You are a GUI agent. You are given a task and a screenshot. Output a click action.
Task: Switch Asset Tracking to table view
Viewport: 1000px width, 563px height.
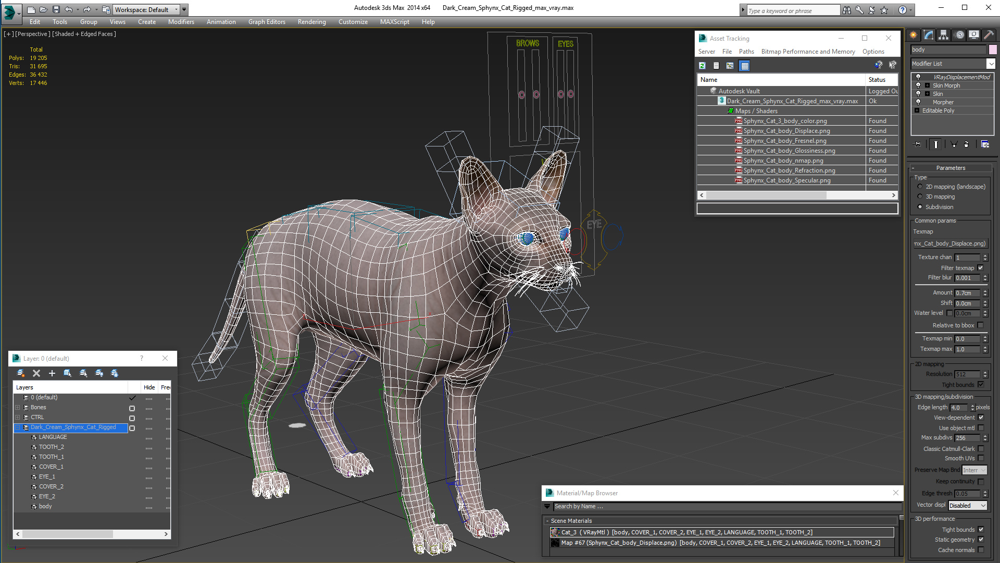[744, 66]
